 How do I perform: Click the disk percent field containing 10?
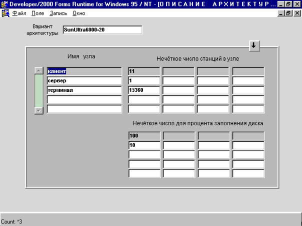144,145
